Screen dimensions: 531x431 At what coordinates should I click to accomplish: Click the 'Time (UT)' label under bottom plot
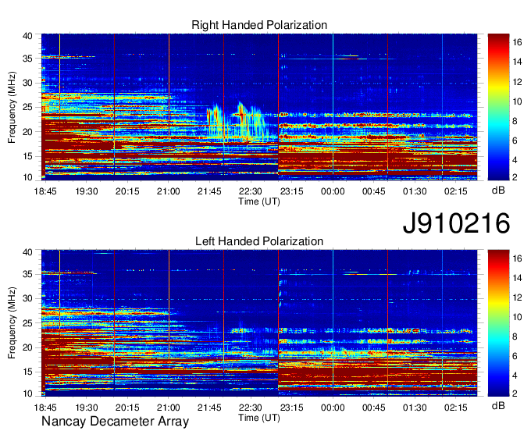(259, 418)
